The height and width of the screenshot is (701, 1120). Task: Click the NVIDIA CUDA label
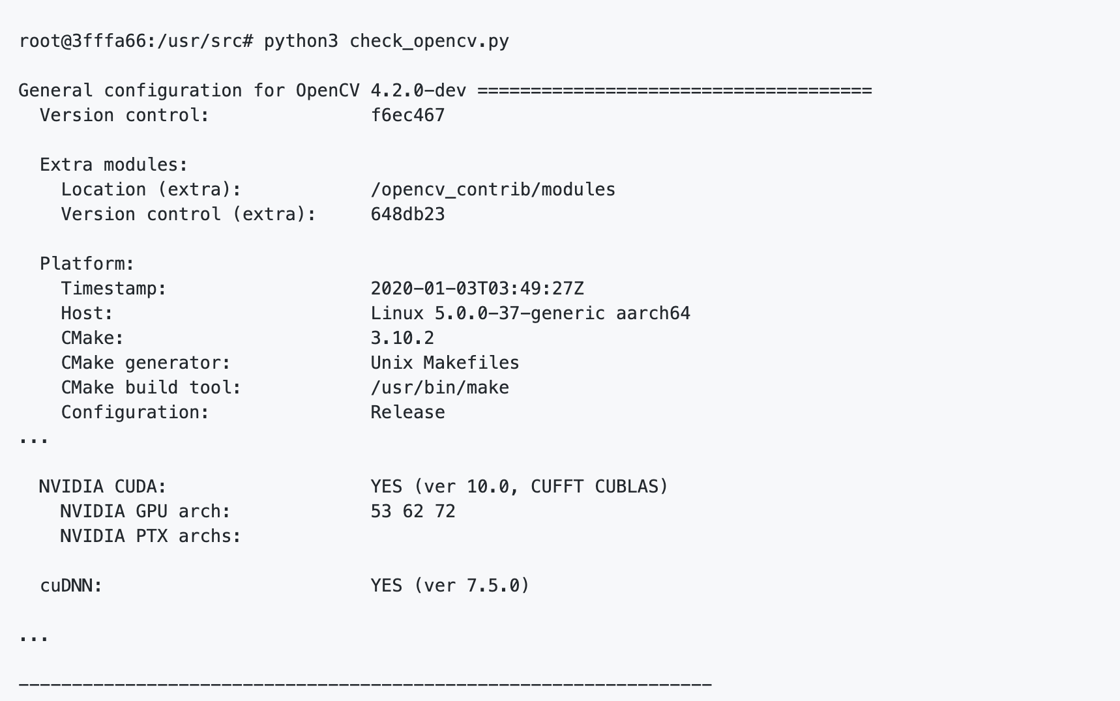click(102, 487)
